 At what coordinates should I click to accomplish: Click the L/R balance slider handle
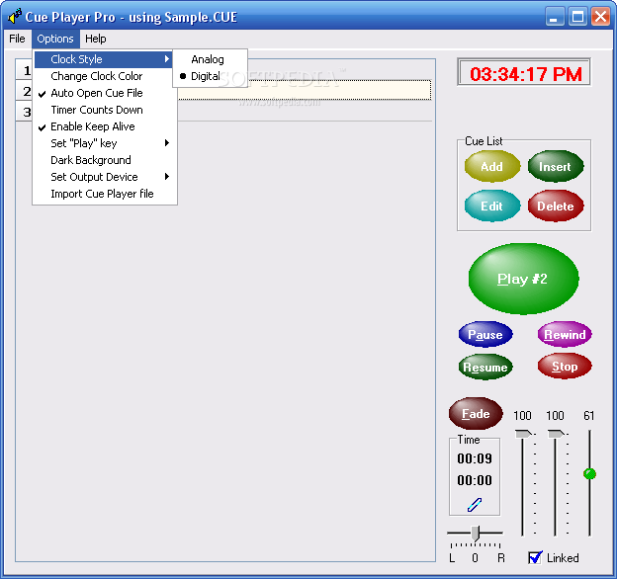point(476,534)
